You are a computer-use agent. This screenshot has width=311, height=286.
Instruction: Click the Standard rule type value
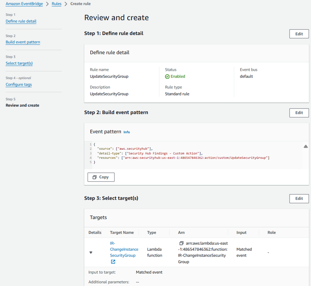tap(177, 94)
